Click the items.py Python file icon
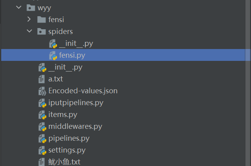 tap(42, 115)
